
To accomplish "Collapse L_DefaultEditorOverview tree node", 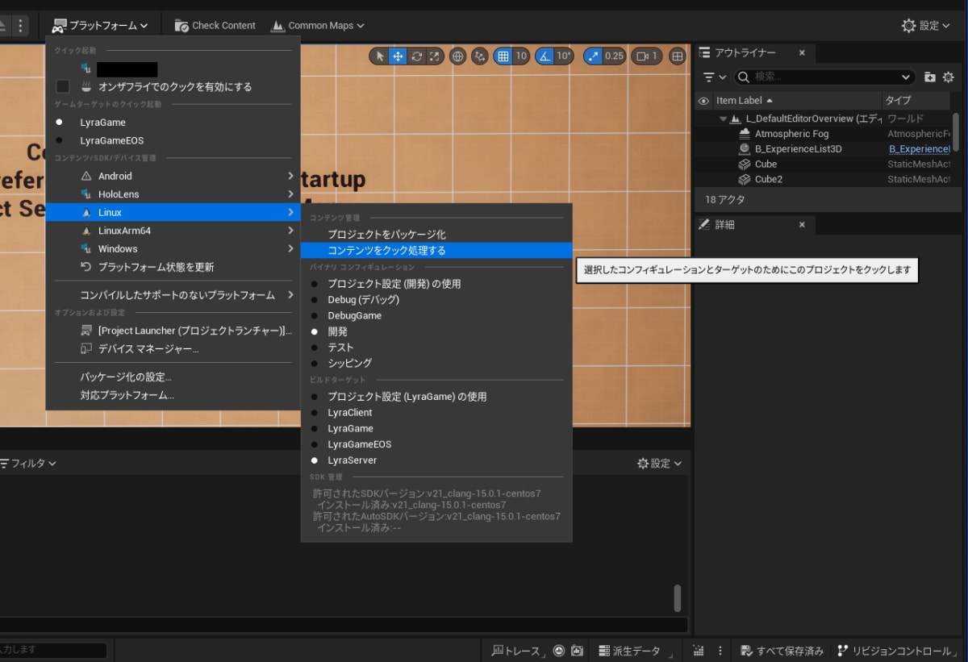I will pyautogui.click(x=723, y=119).
